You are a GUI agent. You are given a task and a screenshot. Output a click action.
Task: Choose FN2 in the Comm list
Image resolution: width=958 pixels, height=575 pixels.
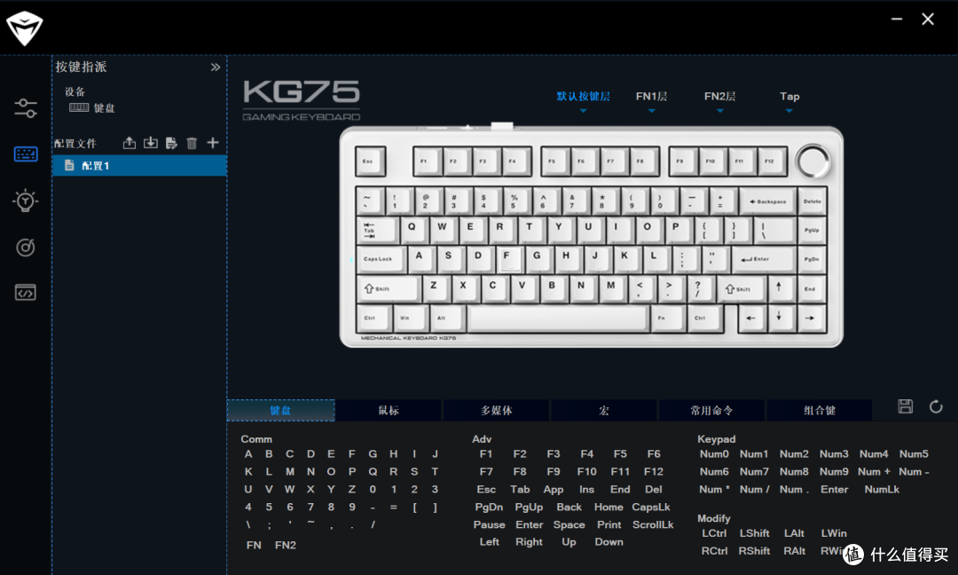tap(286, 545)
